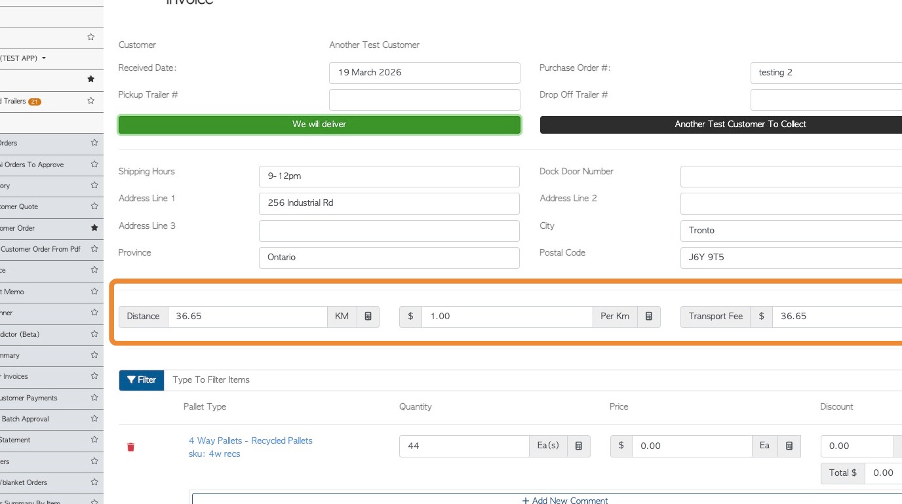Star the Orders To Approve menu item

pos(94,165)
